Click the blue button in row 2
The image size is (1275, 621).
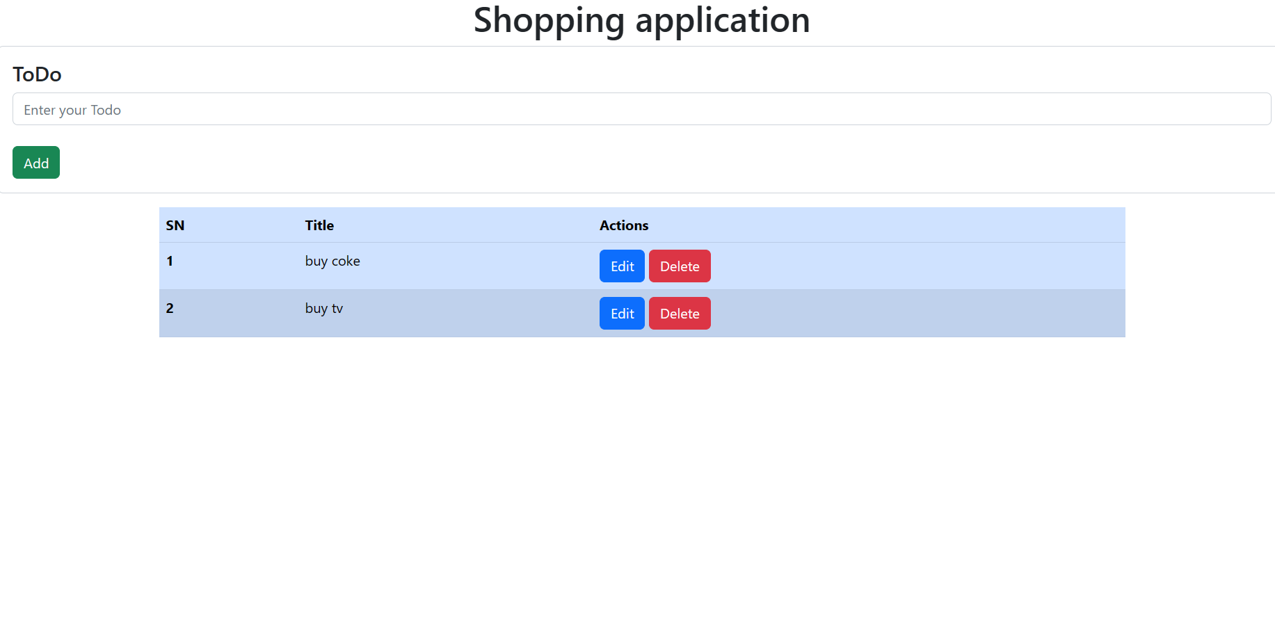[x=622, y=314]
